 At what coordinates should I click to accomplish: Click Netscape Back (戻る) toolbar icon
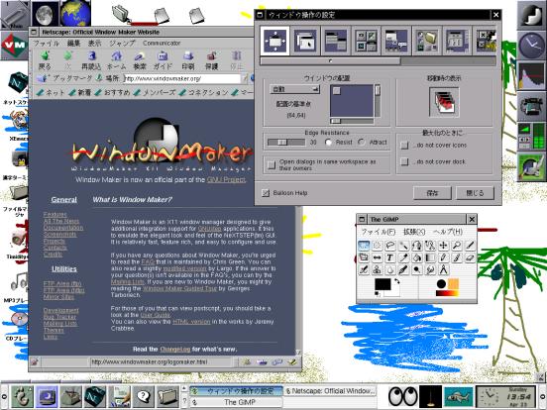point(45,60)
